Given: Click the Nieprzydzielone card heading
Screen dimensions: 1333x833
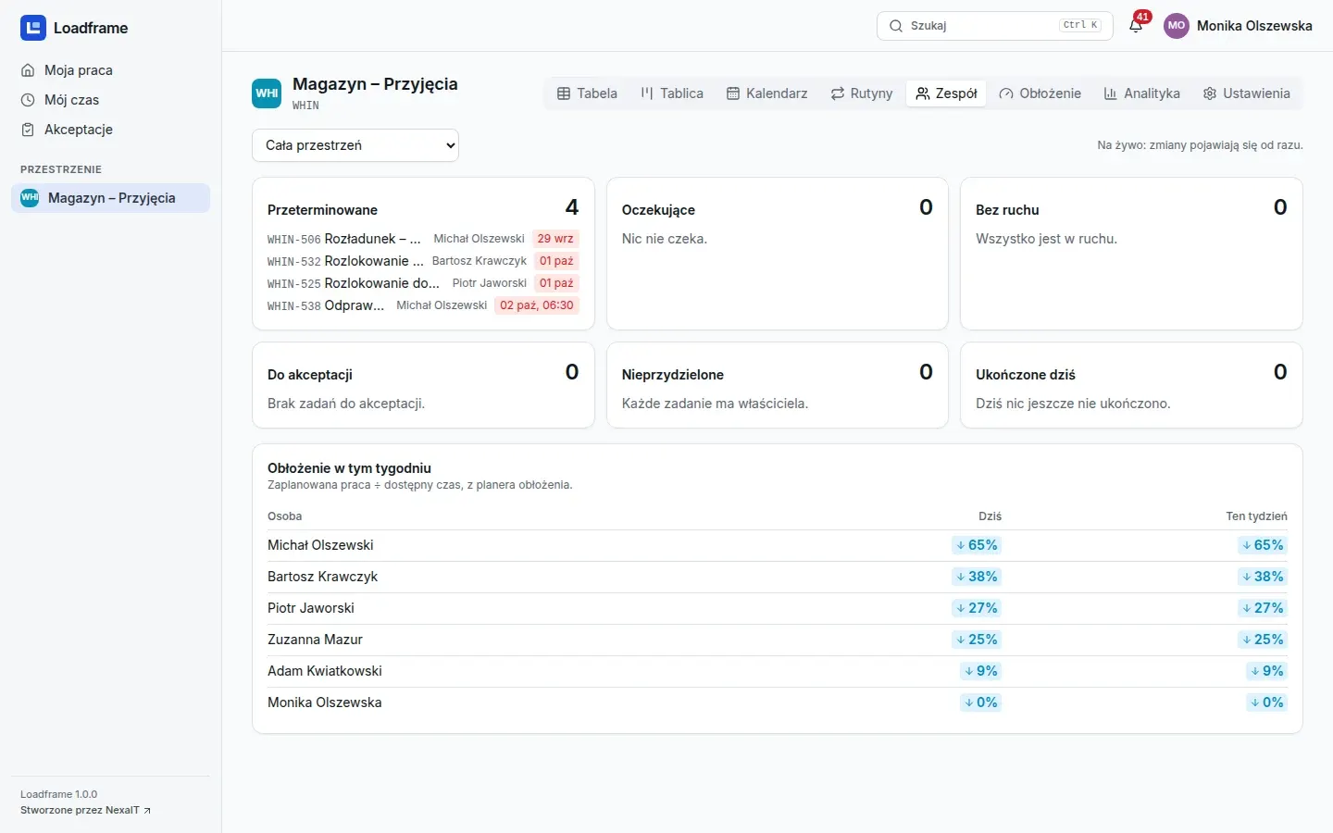Looking at the screenshot, I should click(x=673, y=375).
